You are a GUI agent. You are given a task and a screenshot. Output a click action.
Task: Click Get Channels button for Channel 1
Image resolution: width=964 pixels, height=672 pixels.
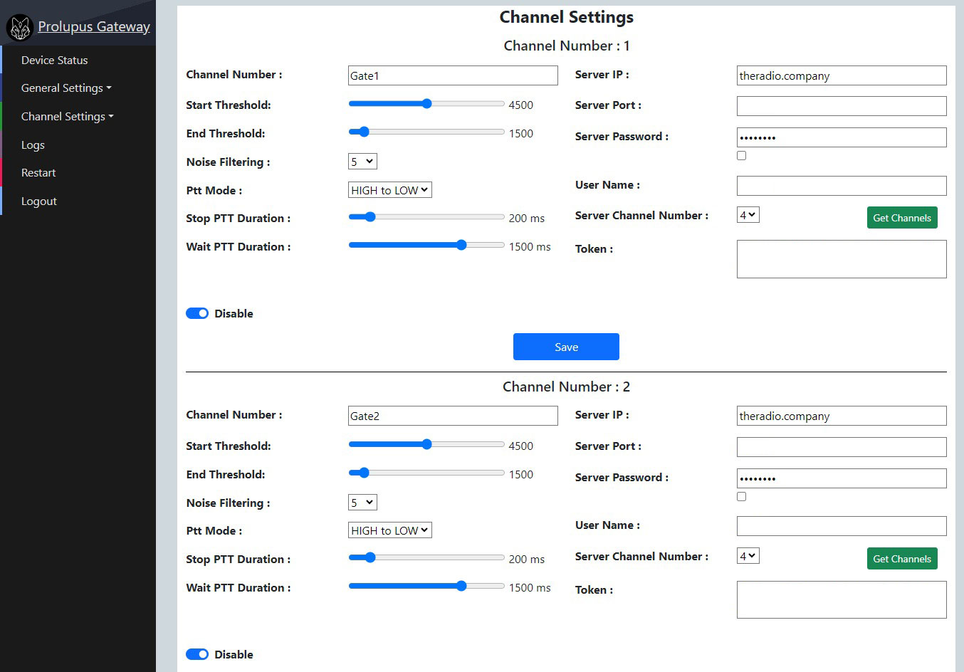902,218
